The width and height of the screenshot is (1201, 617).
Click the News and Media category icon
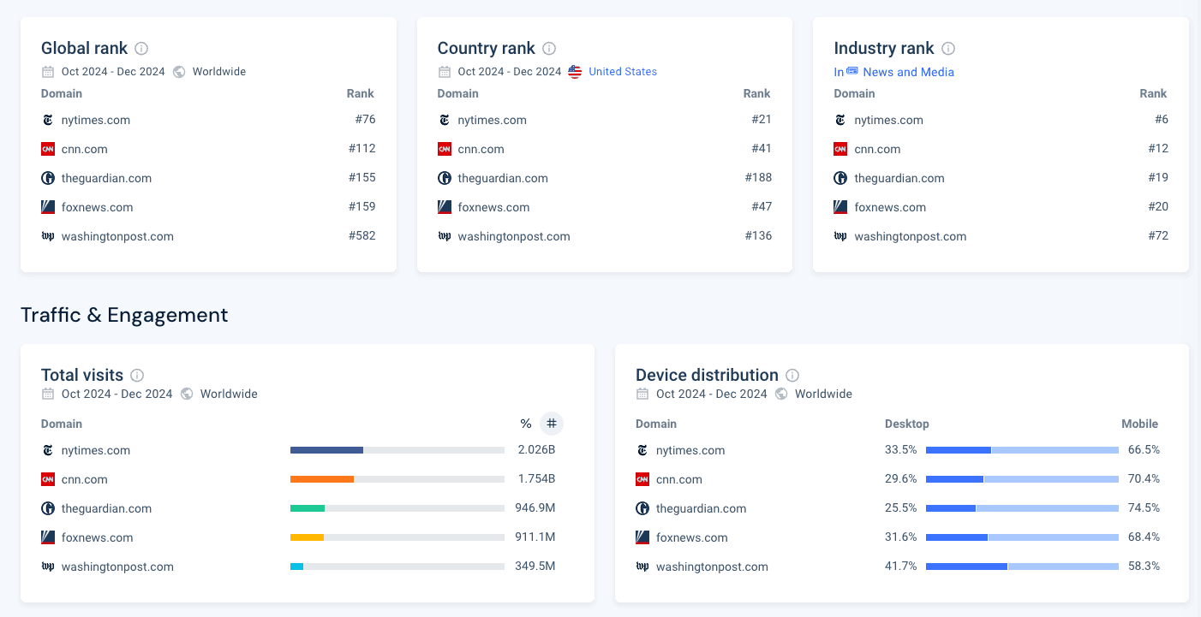pyautogui.click(x=852, y=72)
